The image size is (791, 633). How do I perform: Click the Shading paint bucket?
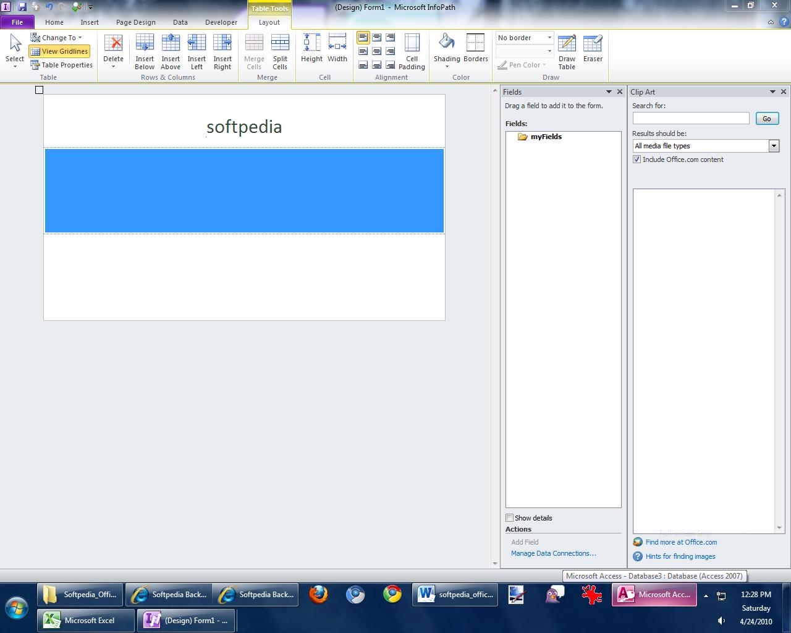coord(446,43)
